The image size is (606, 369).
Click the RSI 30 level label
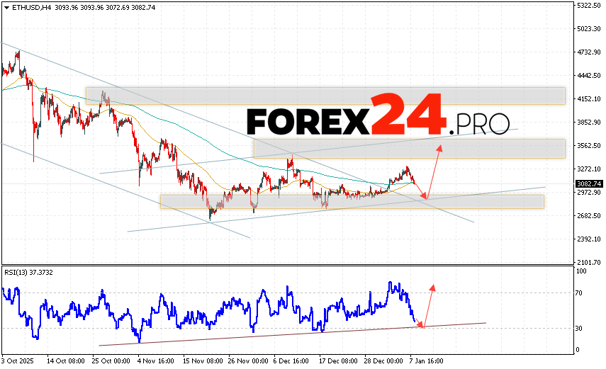(x=580, y=328)
